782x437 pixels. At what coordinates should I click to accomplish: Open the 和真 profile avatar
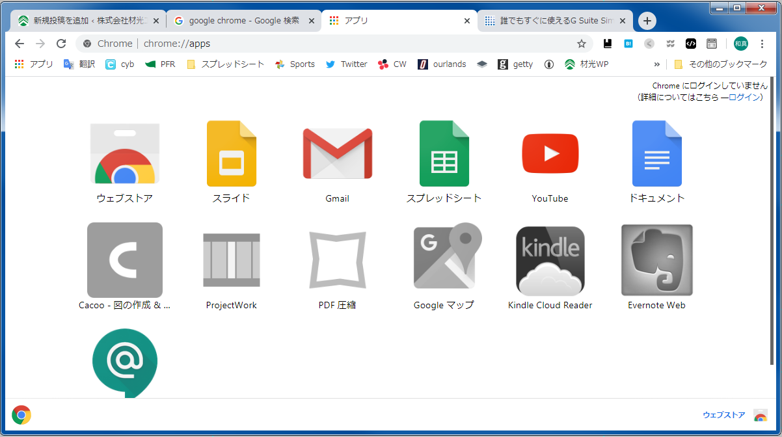pyautogui.click(x=741, y=44)
